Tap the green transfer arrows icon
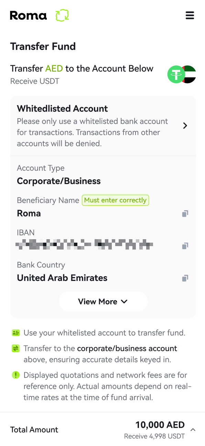This screenshot has height=446, width=205. 15,348
